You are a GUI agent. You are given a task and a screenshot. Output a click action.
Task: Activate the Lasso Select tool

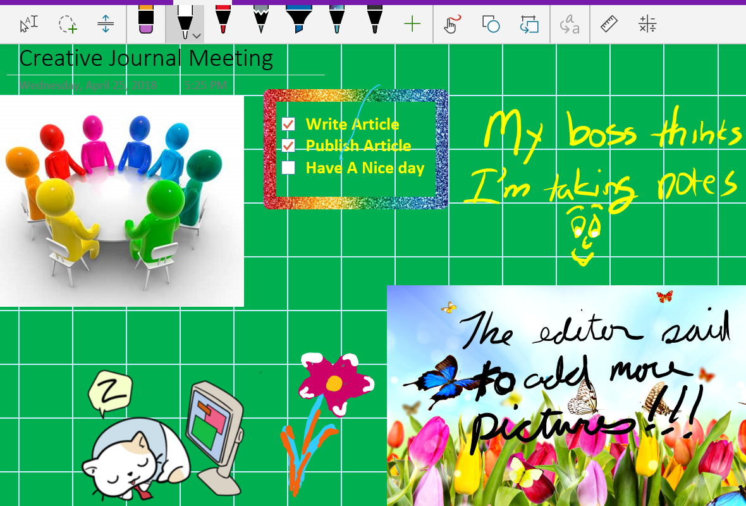[67, 24]
